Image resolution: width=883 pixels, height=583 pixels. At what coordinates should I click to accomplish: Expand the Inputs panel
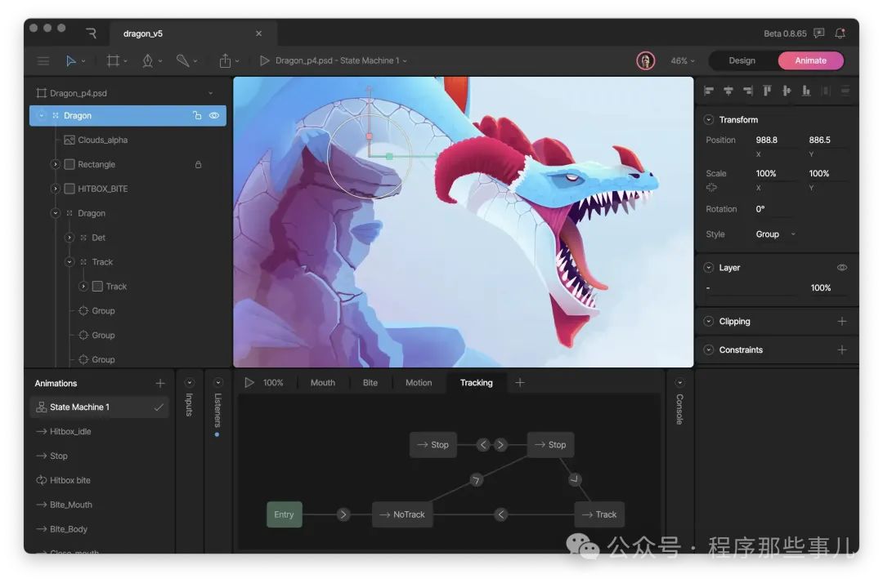189,383
